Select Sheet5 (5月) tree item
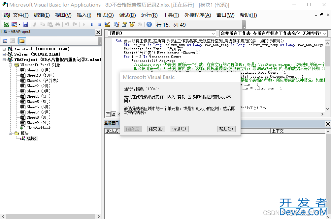Viewport: 331px width, 219px height. 39,102
